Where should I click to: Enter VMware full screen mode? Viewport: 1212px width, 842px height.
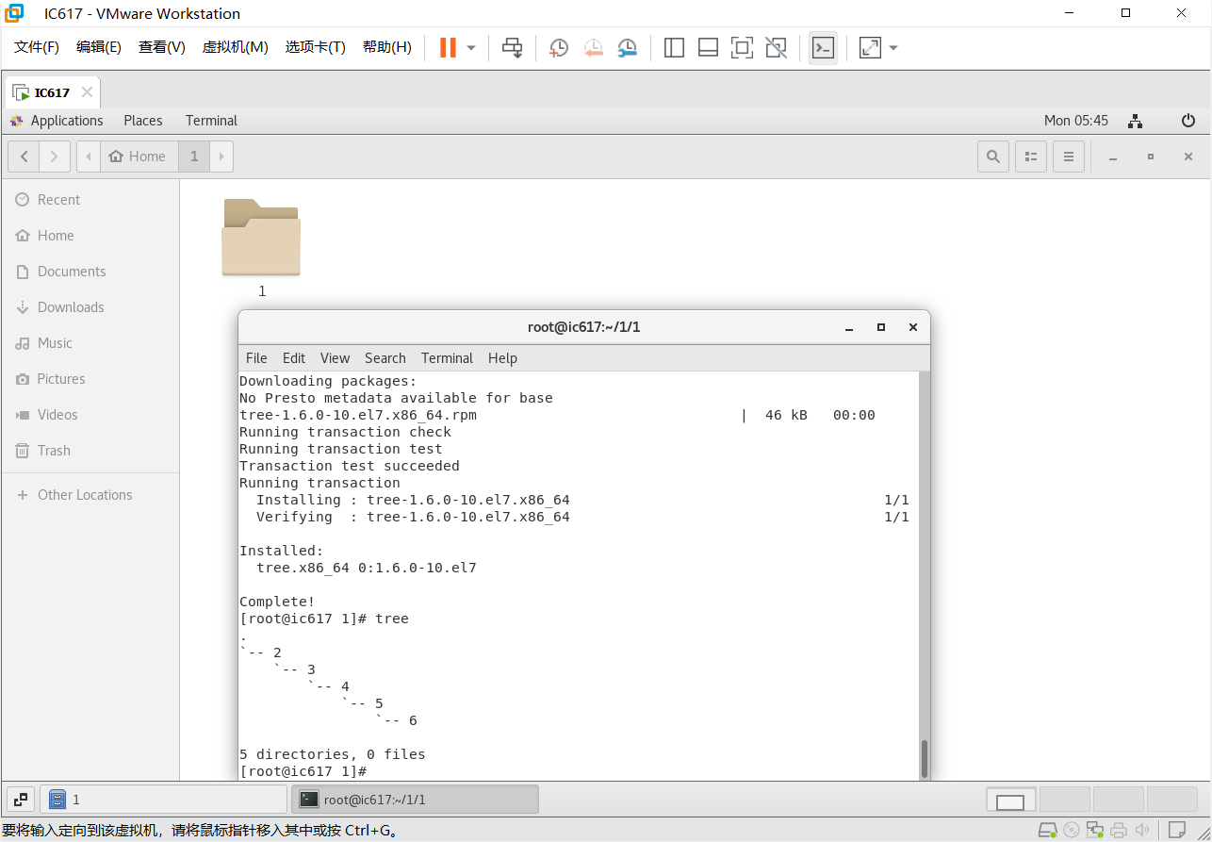coord(742,47)
